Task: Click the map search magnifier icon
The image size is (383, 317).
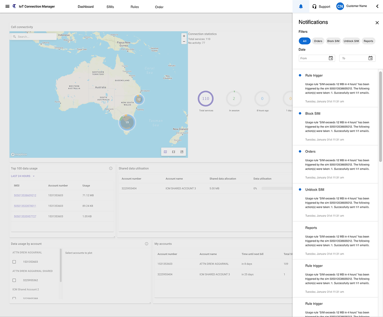Action: 14,37
